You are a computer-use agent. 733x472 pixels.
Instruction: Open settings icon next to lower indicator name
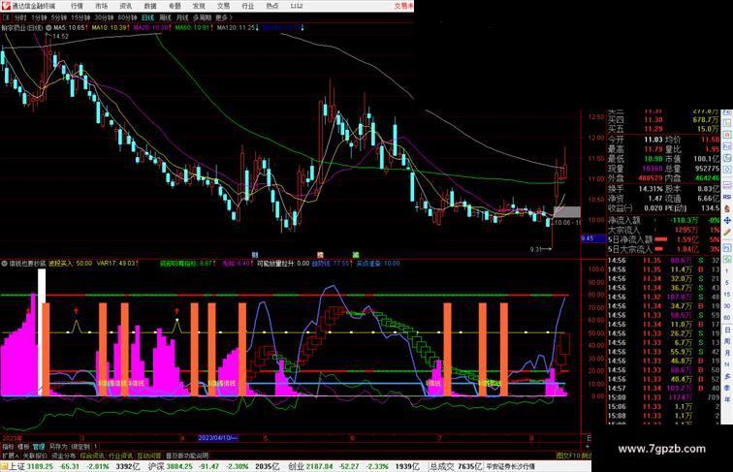[x=4, y=264]
